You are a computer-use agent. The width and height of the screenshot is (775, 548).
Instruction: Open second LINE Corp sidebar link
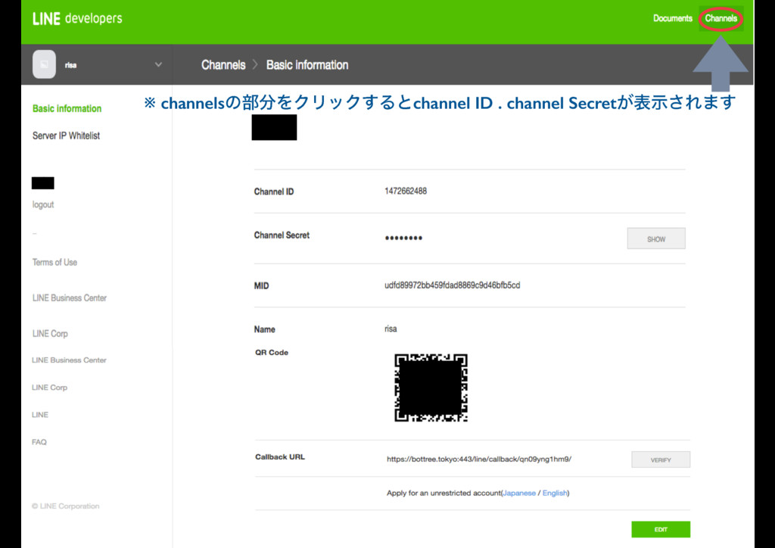click(49, 388)
